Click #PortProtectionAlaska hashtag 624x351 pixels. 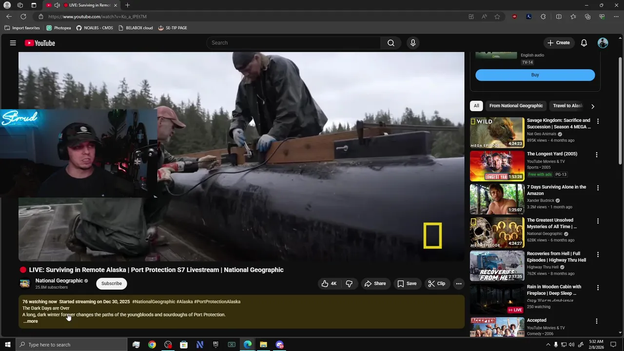[x=217, y=302]
